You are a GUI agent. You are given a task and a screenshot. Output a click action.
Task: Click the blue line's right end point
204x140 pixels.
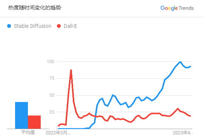pos(190,66)
